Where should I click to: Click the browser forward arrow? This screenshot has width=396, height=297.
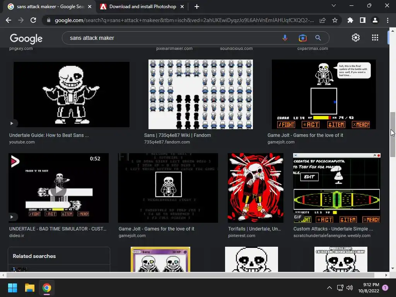coord(21,20)
